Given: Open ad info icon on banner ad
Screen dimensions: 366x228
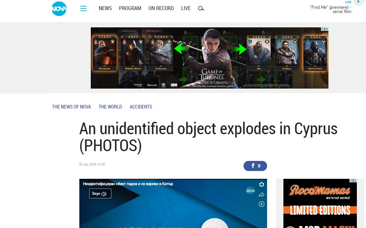Looking at the screenshot, I should click(x=323, y=29).
